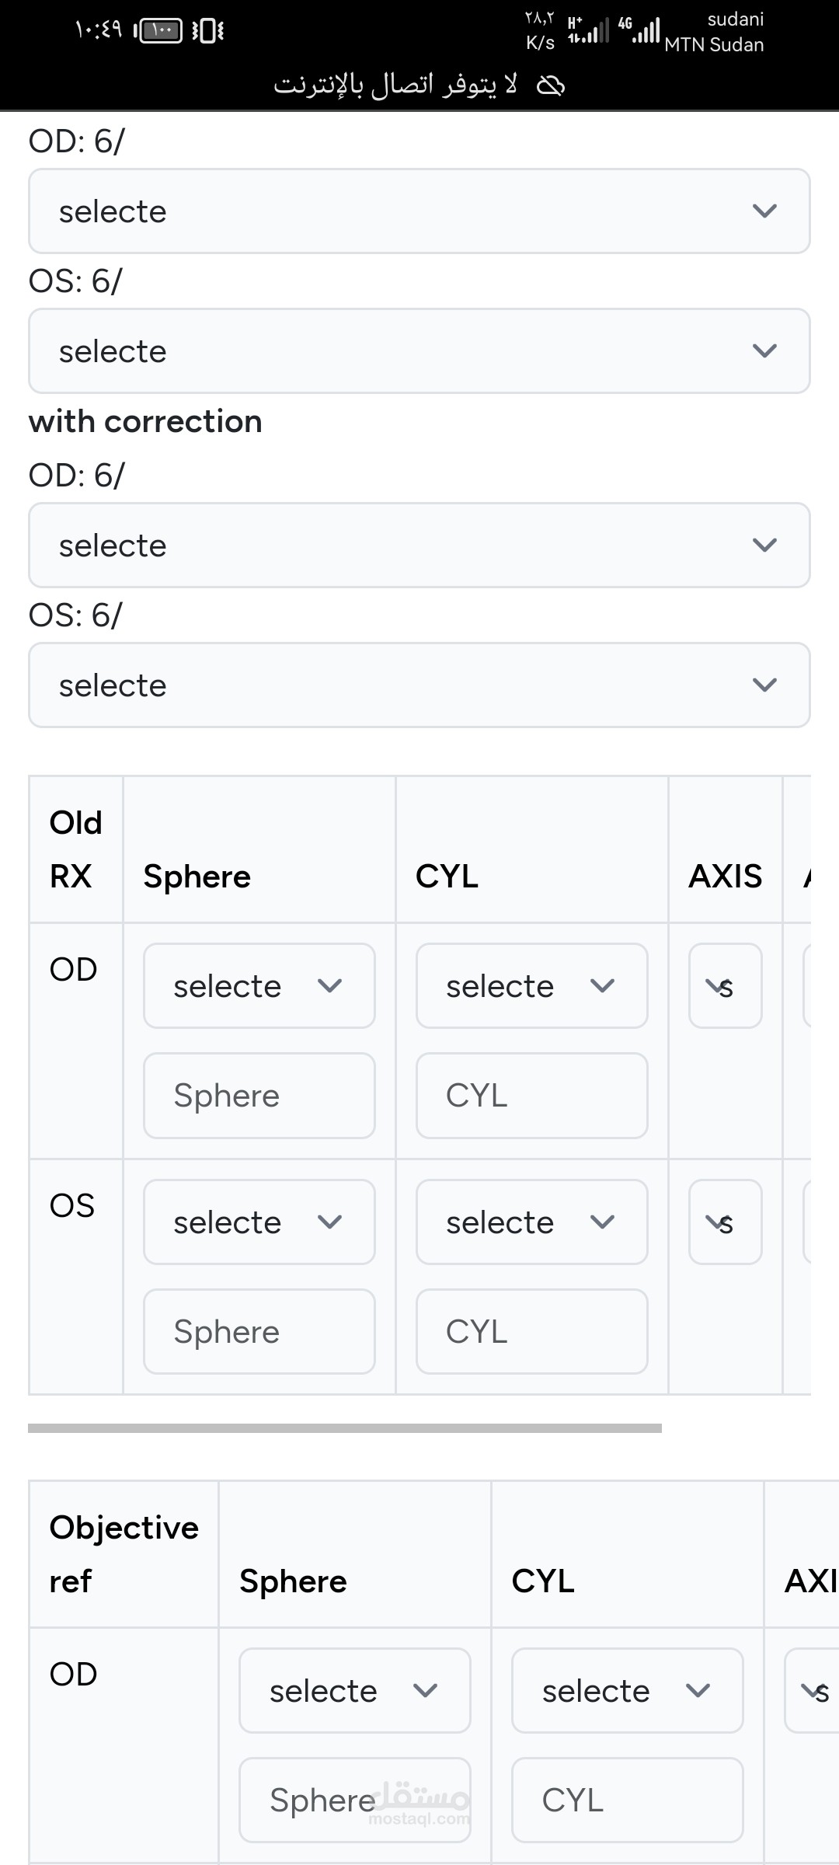Tap the battery icon in the status bar
Screen dimensions: 839x1865
[159, 30]
